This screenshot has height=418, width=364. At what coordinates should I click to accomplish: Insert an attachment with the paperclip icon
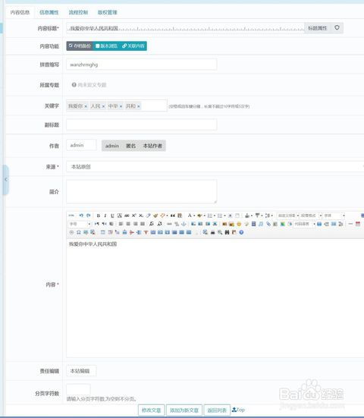coord(268,224)
